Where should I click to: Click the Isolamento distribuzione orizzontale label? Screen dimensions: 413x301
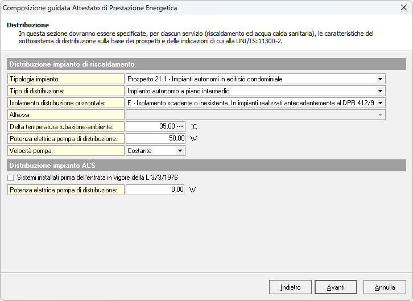[66, 103]
